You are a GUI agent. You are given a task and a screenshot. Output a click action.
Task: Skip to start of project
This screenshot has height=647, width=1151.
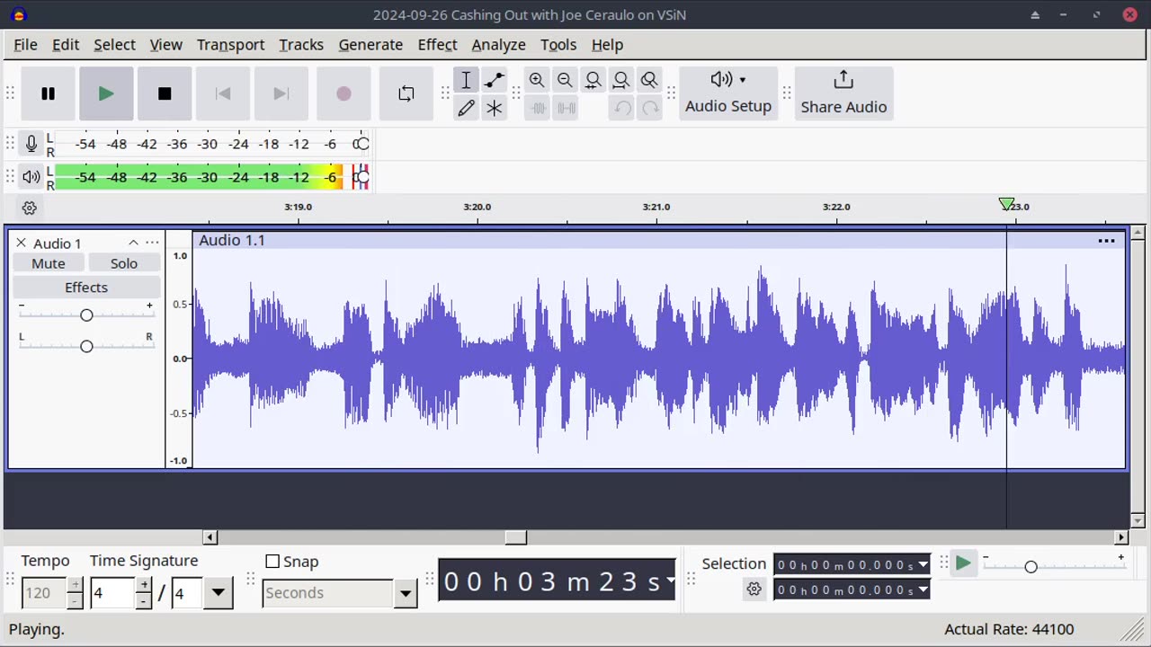(223, 93)
